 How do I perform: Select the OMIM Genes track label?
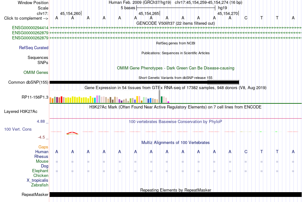click(36, 72)
